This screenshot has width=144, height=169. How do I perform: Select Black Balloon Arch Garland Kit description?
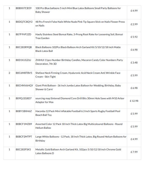pos(78,49)
